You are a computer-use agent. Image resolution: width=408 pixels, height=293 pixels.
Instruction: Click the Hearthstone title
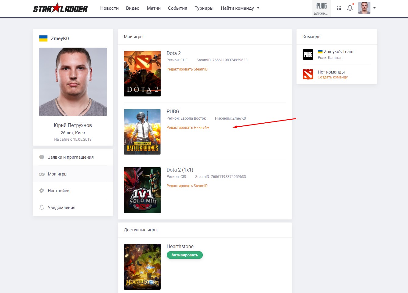tap(180, 246)
